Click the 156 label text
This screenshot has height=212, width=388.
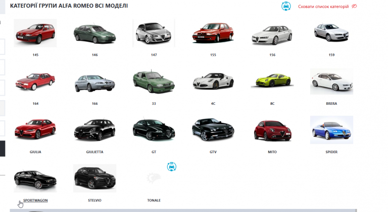click(272, 55)
